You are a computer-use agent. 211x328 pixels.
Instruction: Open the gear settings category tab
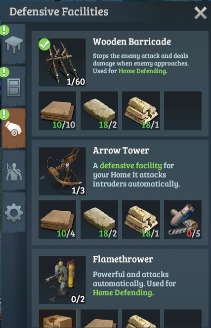pyautogui.click(x=13, y=213)
